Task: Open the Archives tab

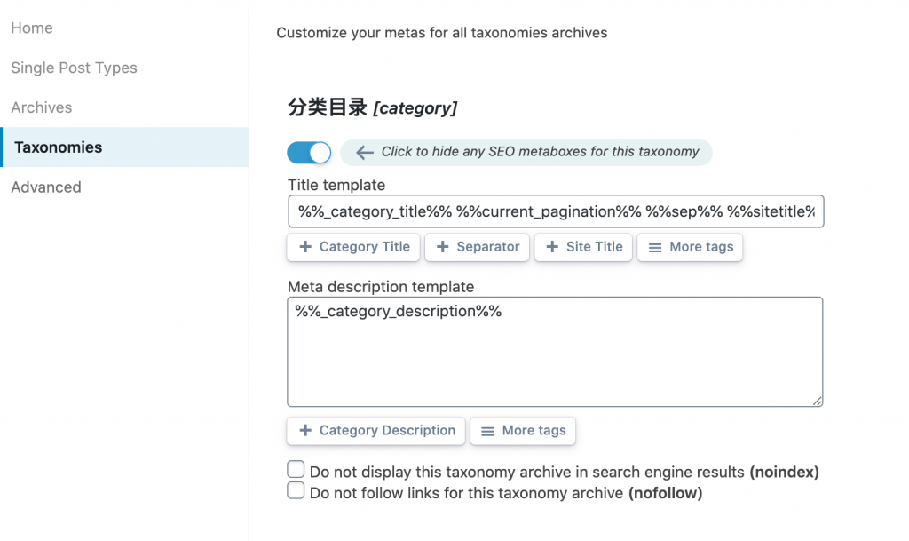Action: (x=42, y=107)
